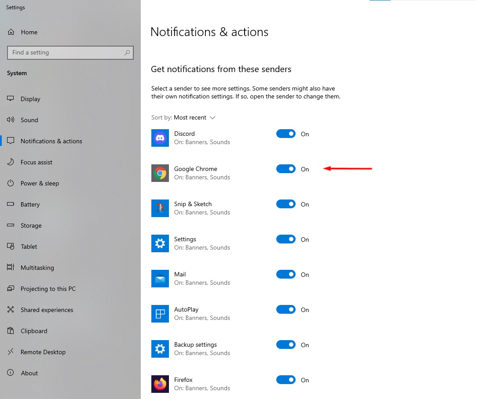Click the Backup settings gear icon
This screenshot has height=399, width=487.
click(x=160, y=349)
